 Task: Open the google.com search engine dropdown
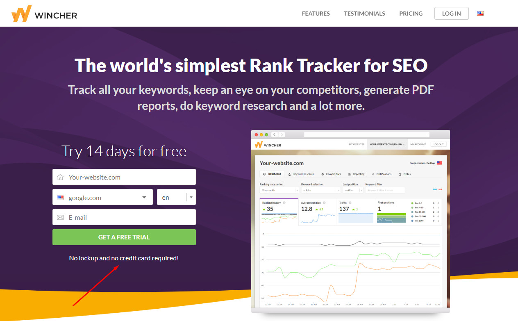click(102, 197)
